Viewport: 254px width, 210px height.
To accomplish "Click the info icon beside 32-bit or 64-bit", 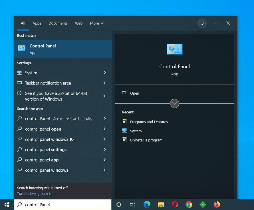I will [19, 93].
